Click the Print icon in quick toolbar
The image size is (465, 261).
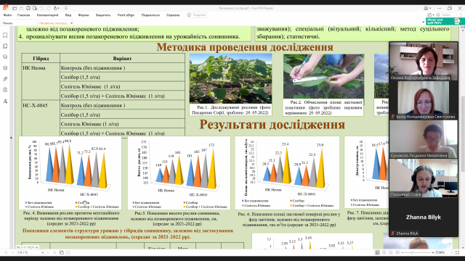[x=28, y=8]
